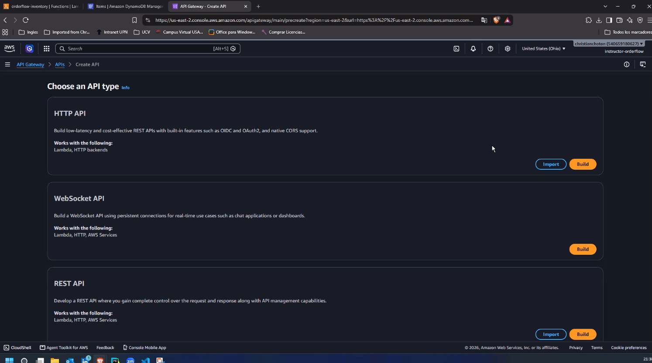Switch to the orderflow-inventory Lambda tab
Image resolution: width=652 pixels, height=363 pixels.
(x=41, y=7)
